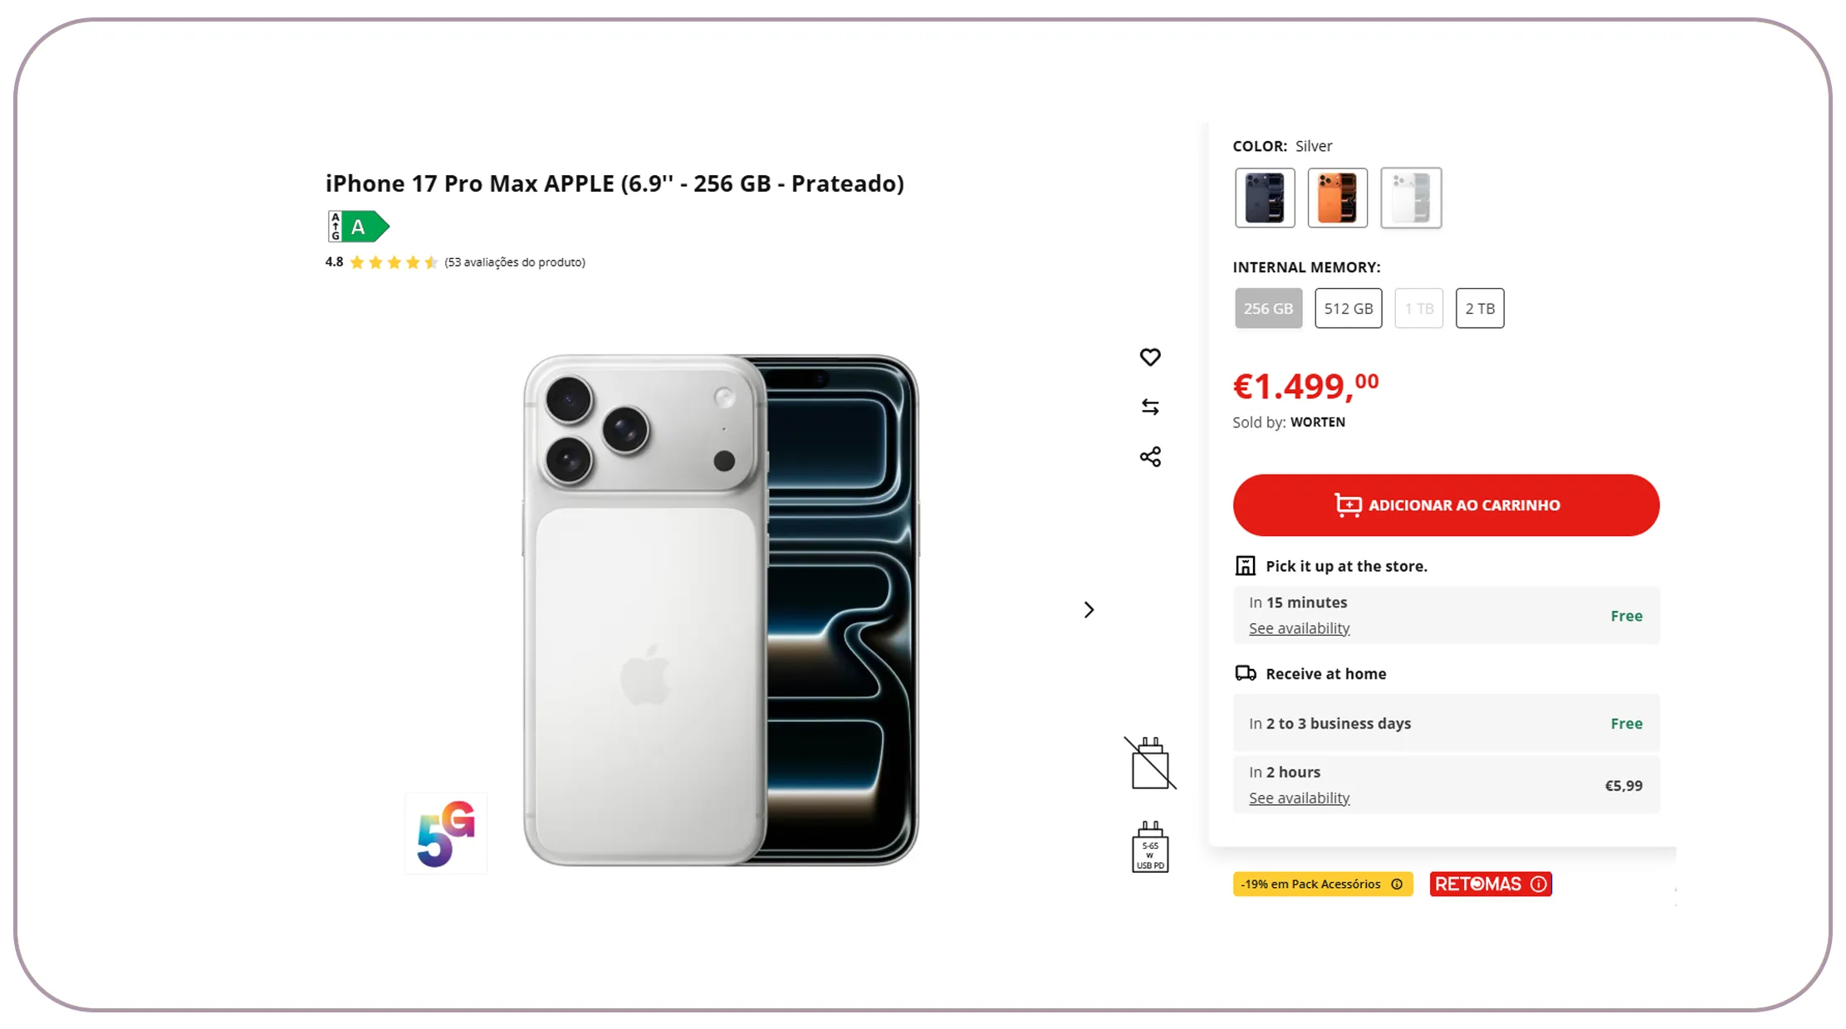Choose the 2 TB memory option
The image size is (1846, 1029).
[1480, 309]
